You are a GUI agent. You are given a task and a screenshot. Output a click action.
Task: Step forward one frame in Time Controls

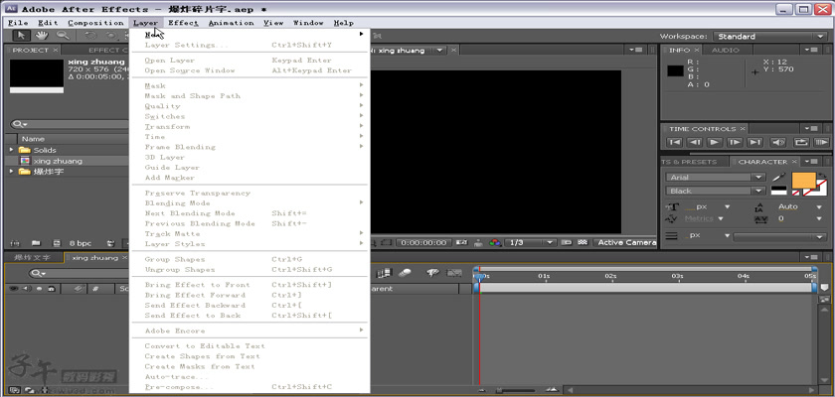pyautogui.click(x=735, y=142)
